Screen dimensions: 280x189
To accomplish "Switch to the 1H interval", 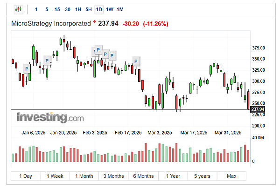I will point(78,9).
